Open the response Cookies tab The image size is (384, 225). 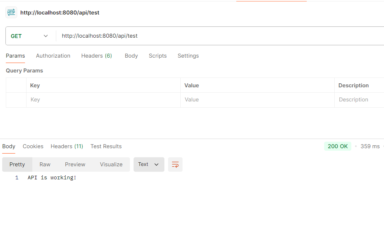(x=33, y=146)
